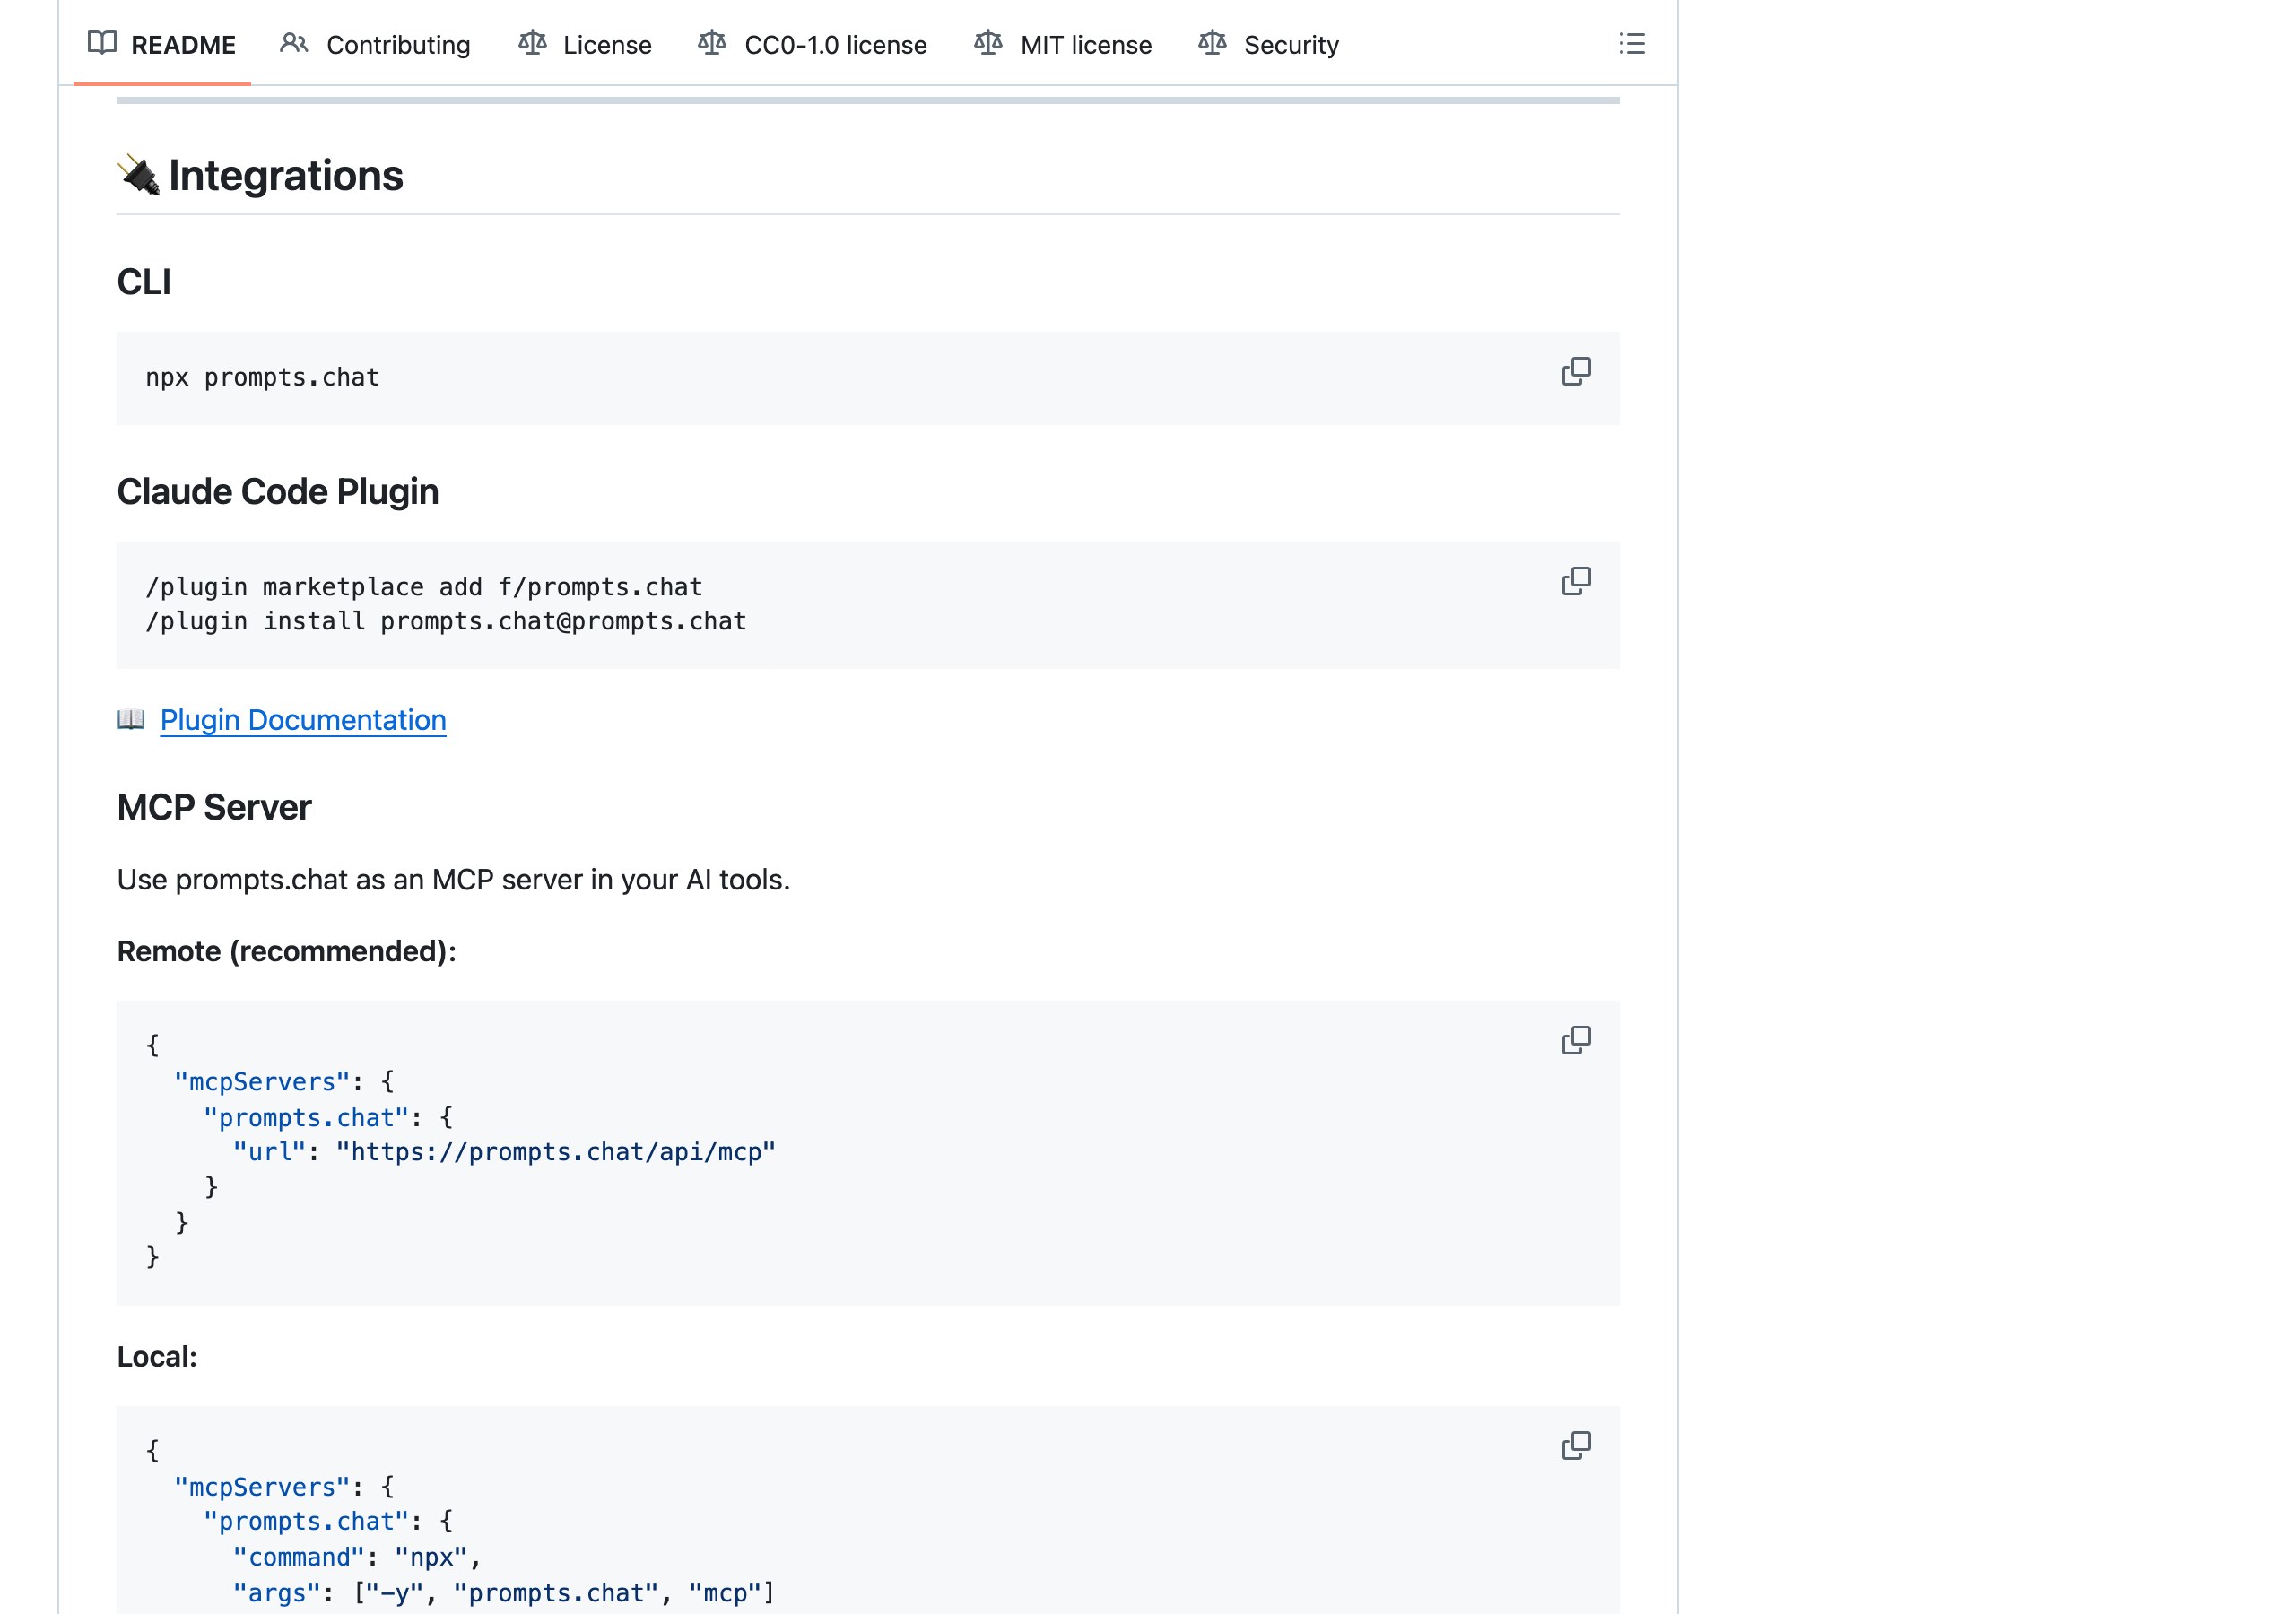Click the book icon on README tab

pos(102,43)
